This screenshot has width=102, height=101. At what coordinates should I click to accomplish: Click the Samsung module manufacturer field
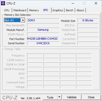click(x=43, y=30)
